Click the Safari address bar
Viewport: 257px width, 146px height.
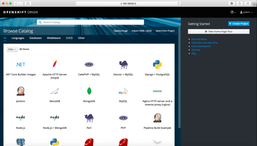128,4
